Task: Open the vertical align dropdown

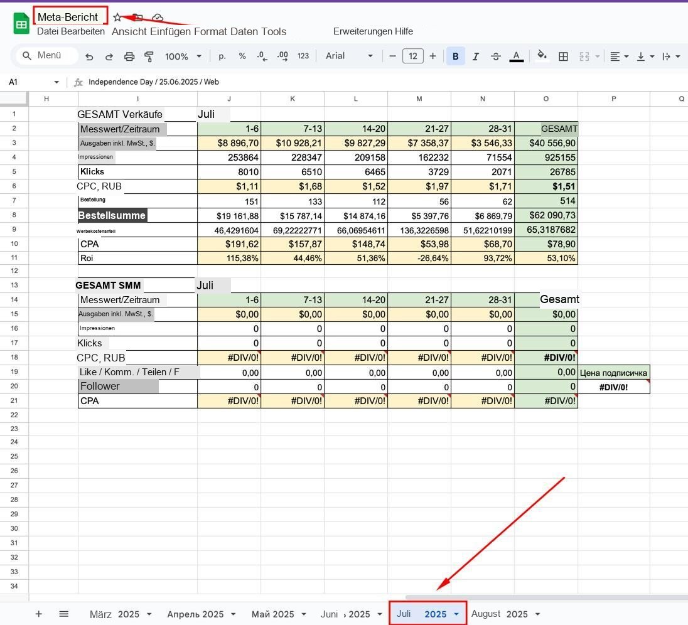Action: coord(645,56)
